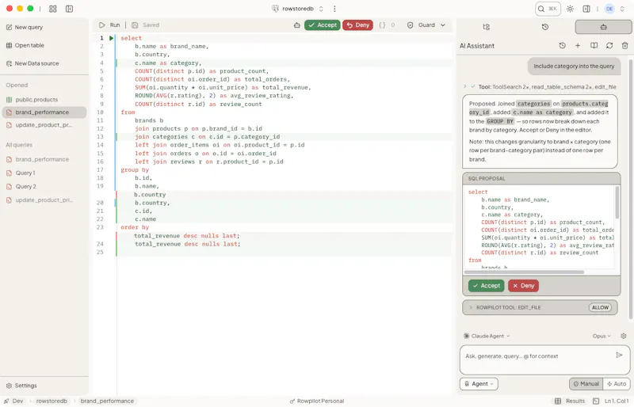
Task: Open Settings at sidebar bottom
Action: pos(21,385)
